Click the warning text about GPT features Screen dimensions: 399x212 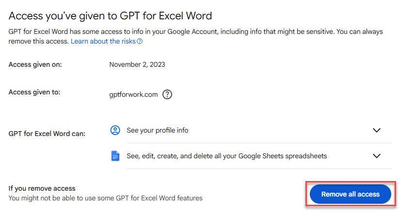[x=106, y=198]
